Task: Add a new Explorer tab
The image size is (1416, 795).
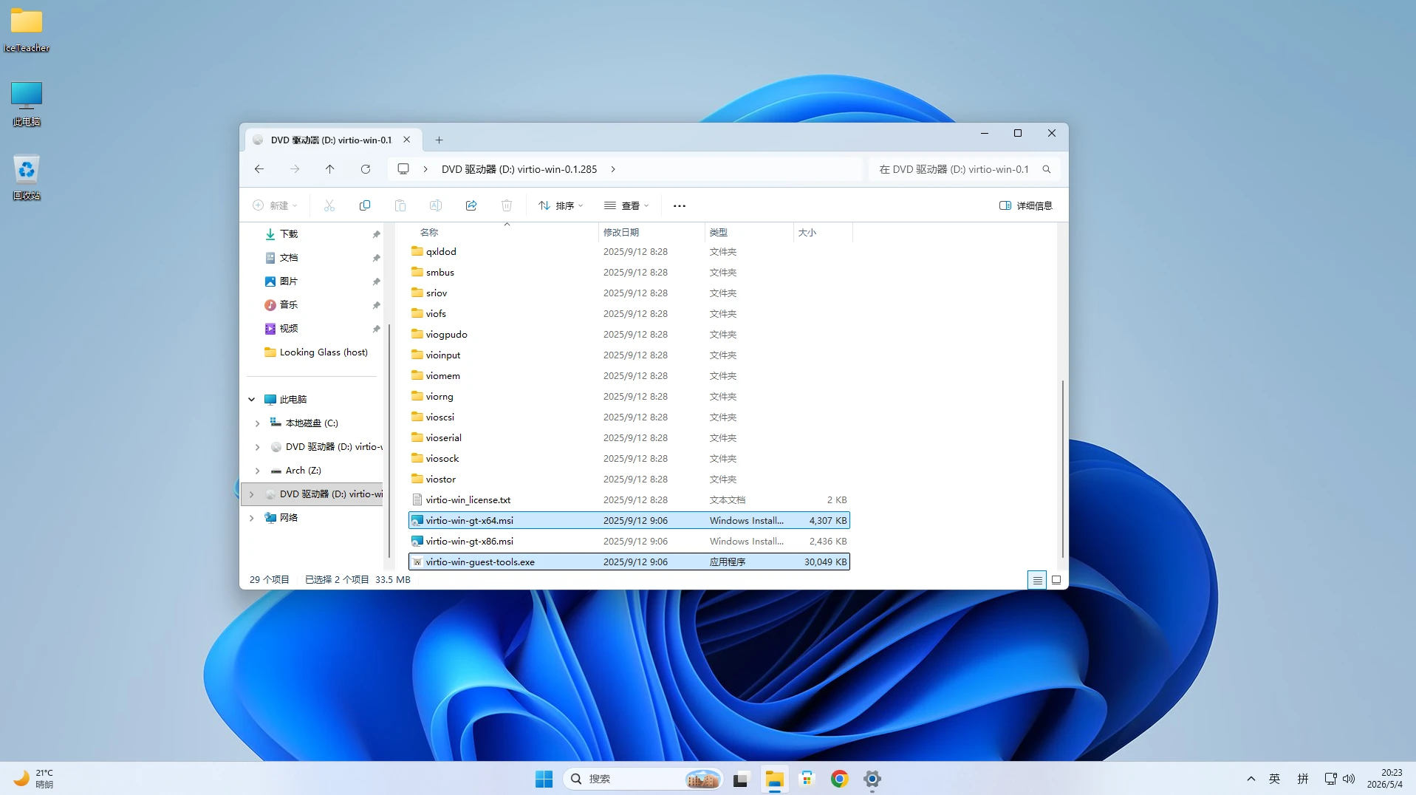Action: pos(439,140)
